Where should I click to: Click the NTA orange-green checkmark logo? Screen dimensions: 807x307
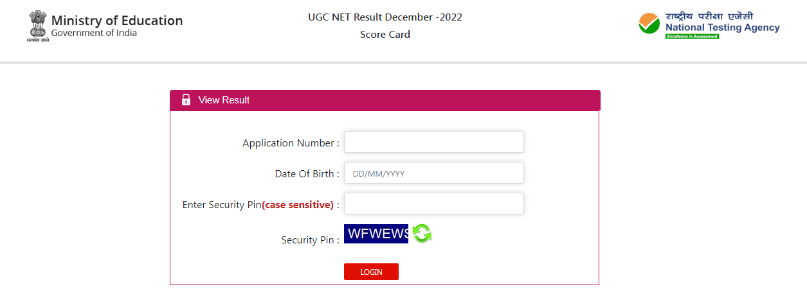(649, 24)
